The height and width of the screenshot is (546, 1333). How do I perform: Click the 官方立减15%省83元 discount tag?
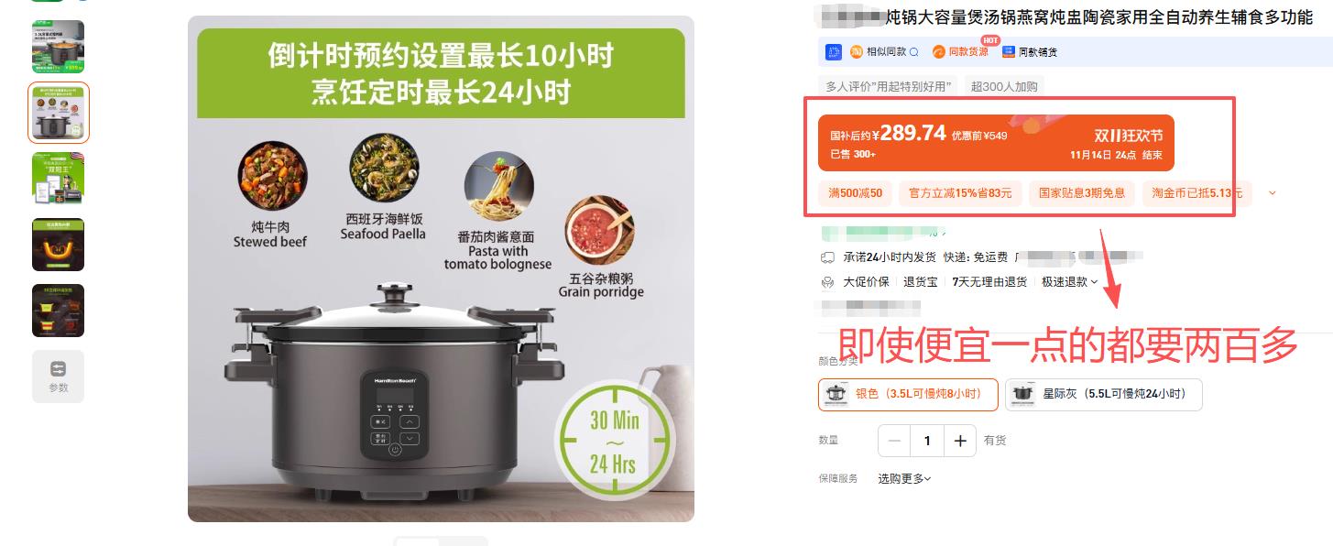[x=959, y=193]
